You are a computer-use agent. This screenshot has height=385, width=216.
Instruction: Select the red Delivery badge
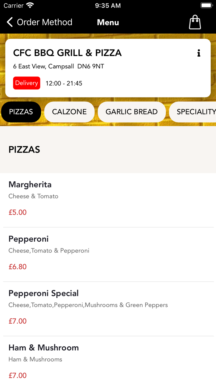pyautogui.click(x=27, y=83)
